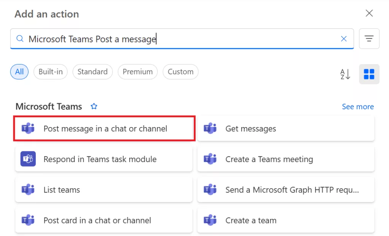Viewport: 389px width, 236px height.
Task: Click into the action search box
Action: point(182,39)
